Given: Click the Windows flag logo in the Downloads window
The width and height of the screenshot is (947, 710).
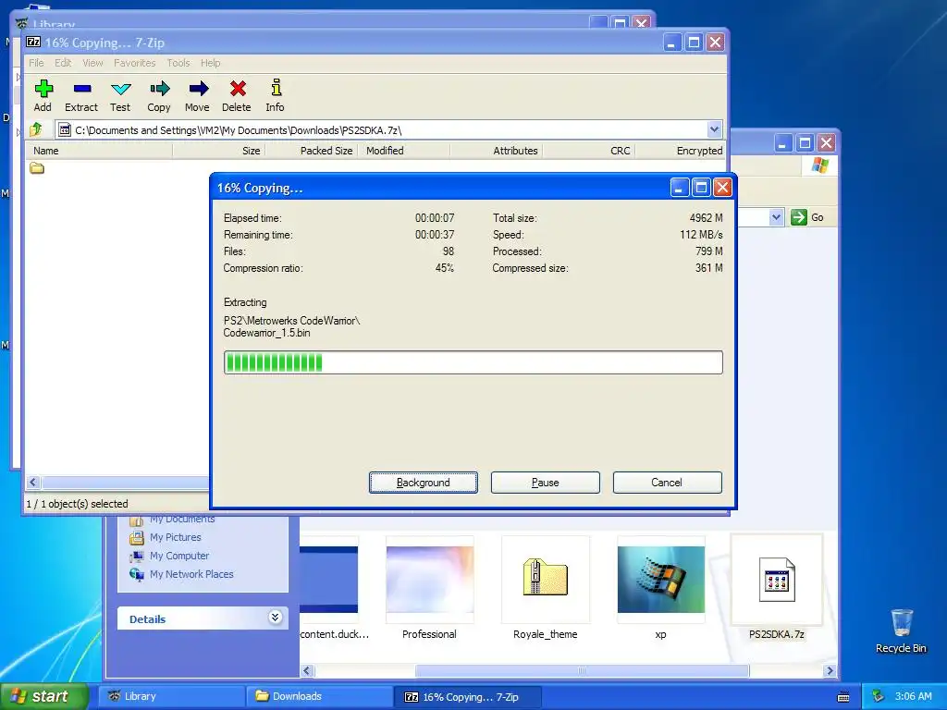Looking at the screenshot, I should [x=820, y=165].
